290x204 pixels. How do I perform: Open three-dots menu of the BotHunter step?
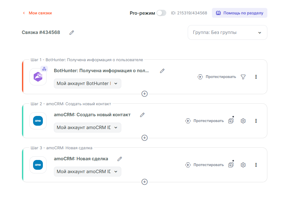coord(256,77)
